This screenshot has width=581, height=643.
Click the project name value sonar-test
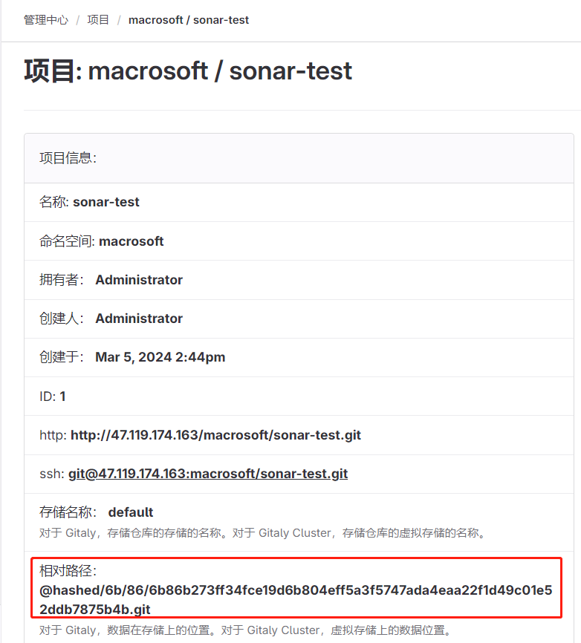click(106, 202)
